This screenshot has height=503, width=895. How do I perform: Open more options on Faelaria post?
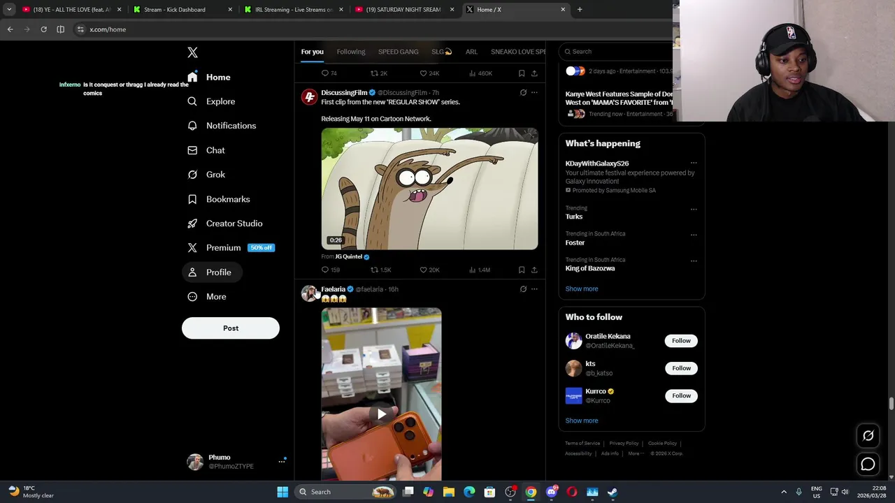(534, 289)
